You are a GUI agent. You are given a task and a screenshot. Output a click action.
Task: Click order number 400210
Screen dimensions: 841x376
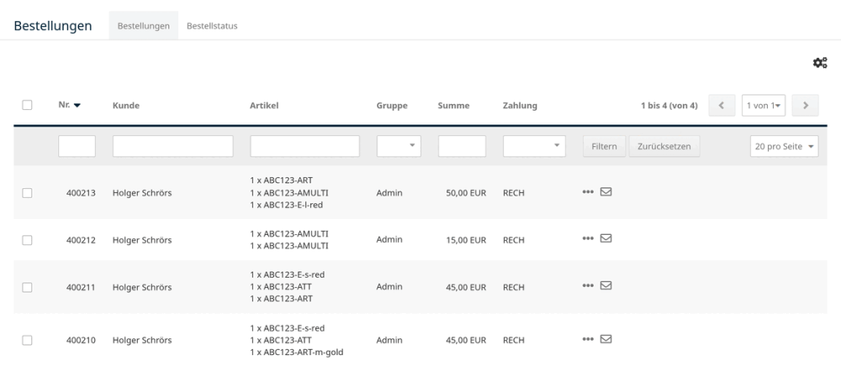pyautogui.click(x=81, y=340)
